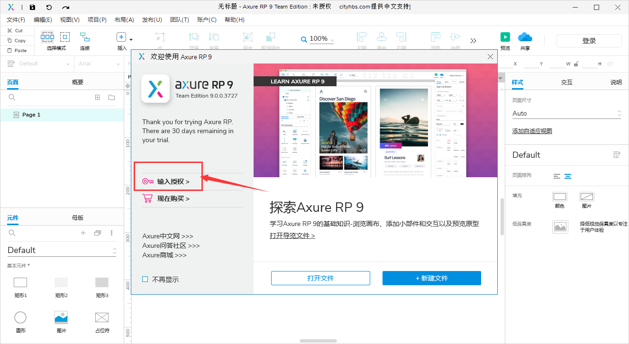Click the Share (共享) cloud icon

click(525, 37)
